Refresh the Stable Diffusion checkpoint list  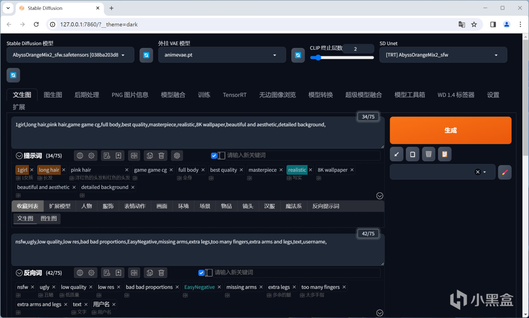pos(146,55)
